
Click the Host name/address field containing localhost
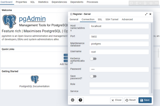pos(119,26)
